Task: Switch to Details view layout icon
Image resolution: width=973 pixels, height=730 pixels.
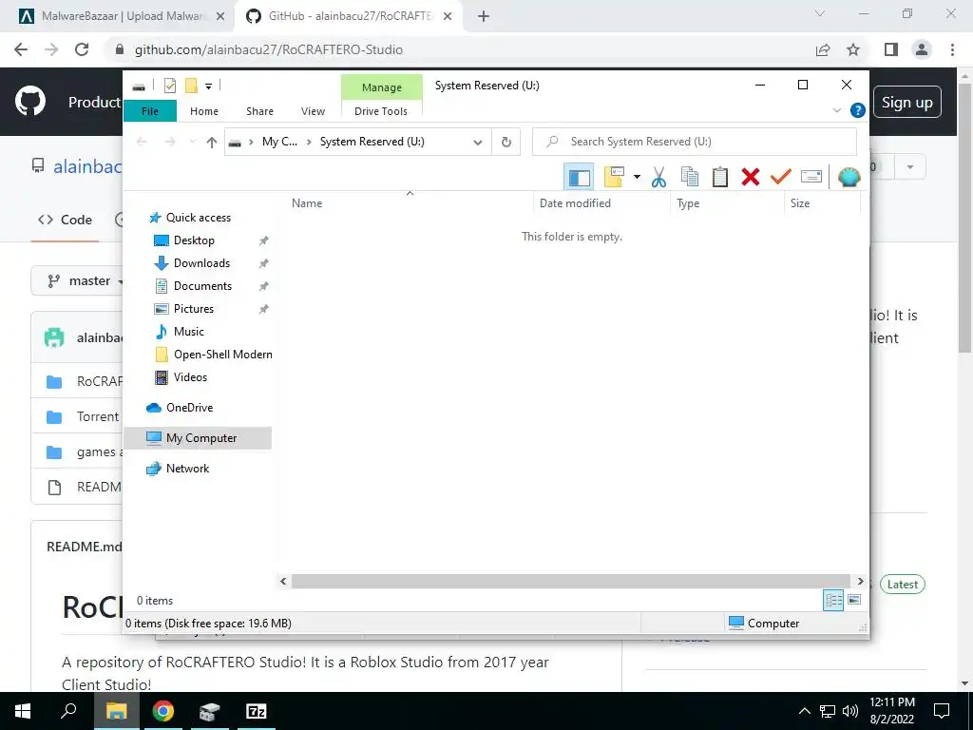Action: click(x=833, y=600)
